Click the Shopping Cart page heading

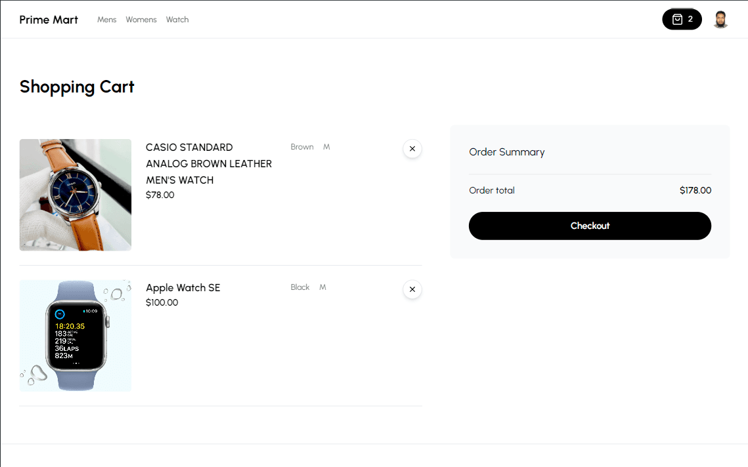[77, 87]
